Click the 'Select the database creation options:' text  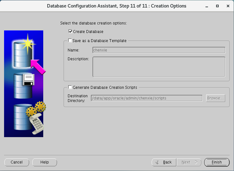(x=93, y=23)
